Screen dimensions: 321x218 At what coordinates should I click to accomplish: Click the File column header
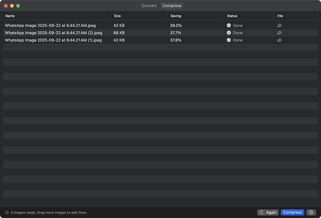(x=280, y=16)
